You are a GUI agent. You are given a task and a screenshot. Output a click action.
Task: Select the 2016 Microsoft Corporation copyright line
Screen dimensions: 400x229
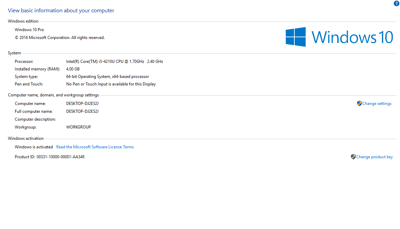pyautogui.click(x=60, y=38)
